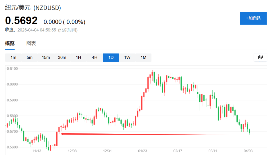271x158 pixels.
Task: Switch to the 1W weekly view
Action: point(127,57)
